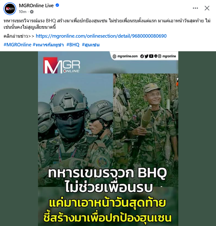The width and height of the screenshot is (216, 226).
Task: Close the post viewer with the X
Action: 207,8
